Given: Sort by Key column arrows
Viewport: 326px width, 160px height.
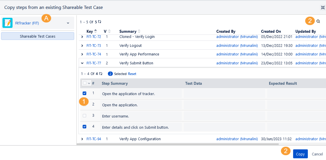Looking at the screenshot, I should pos(96,31).
